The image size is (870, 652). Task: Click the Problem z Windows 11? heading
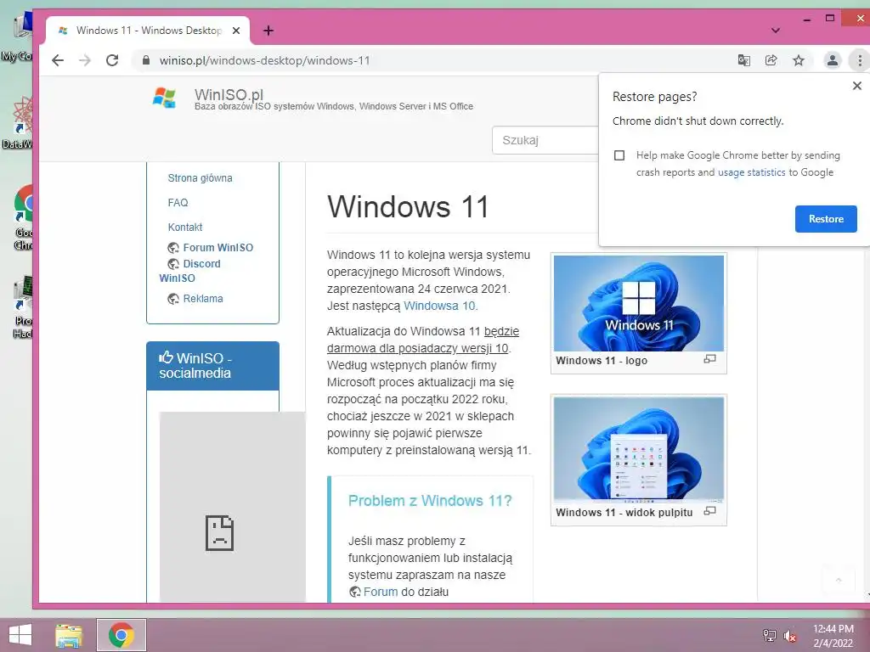click(429, 501)
